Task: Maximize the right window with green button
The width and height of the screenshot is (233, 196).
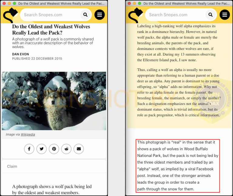Action: (140, 3)
